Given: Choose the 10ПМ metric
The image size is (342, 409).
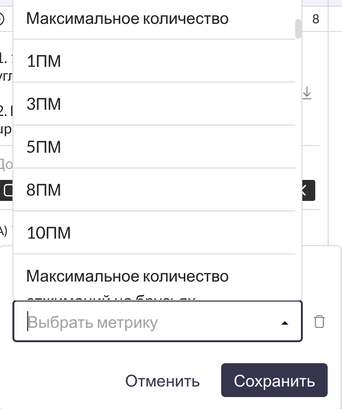Looking at the screenshot, I should pyautogui.click(x=154, y=233).
